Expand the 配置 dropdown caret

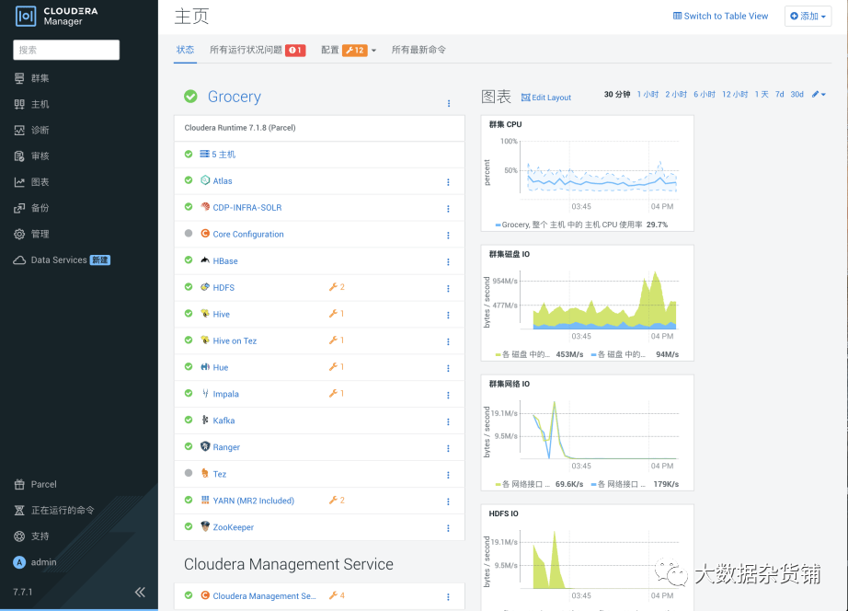tap(373, 51)
